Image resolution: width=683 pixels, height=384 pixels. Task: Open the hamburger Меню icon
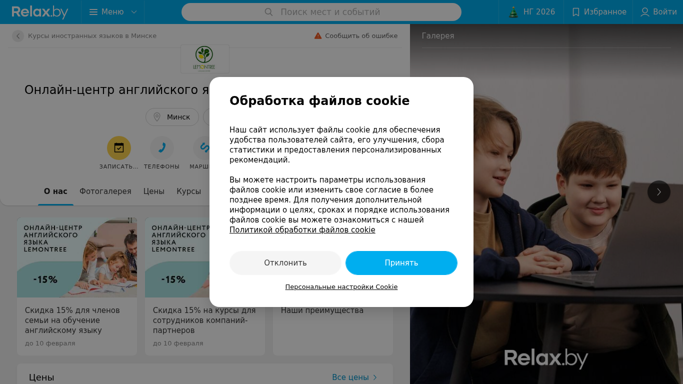pos(93,12)
